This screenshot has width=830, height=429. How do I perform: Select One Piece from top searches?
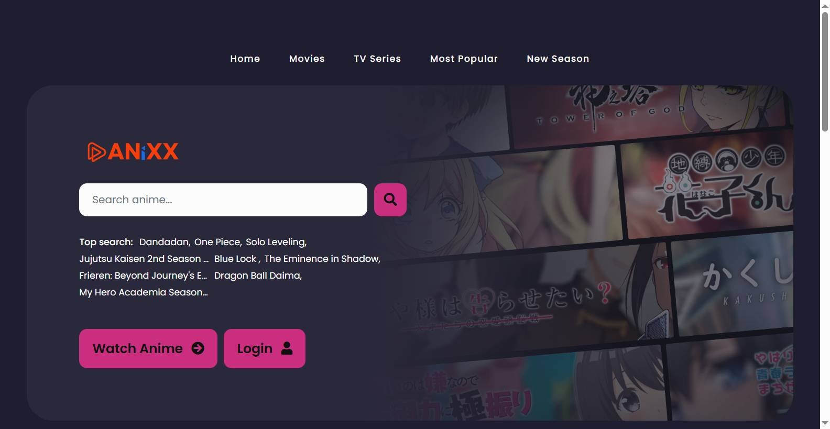coord(217,242)
